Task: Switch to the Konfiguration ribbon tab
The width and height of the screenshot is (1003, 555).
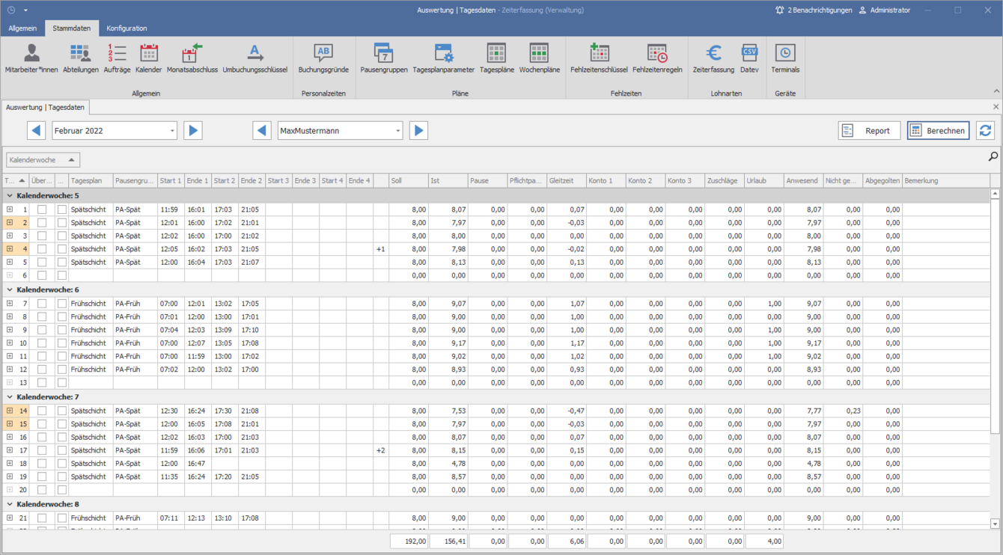Action: point(126,28)
